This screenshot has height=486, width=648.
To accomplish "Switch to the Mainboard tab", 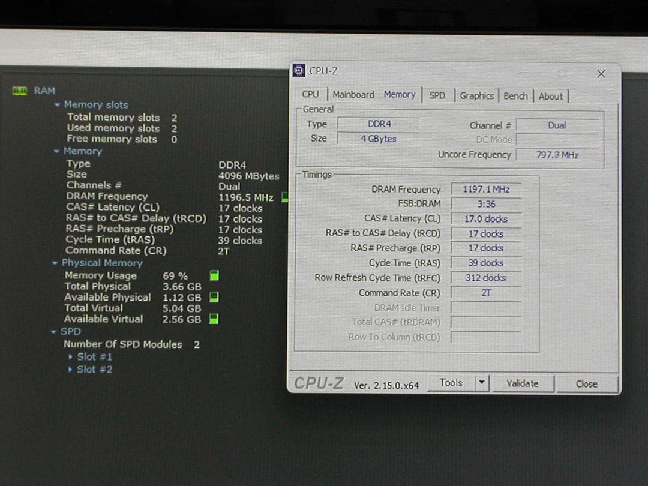I will click(353, 95).
